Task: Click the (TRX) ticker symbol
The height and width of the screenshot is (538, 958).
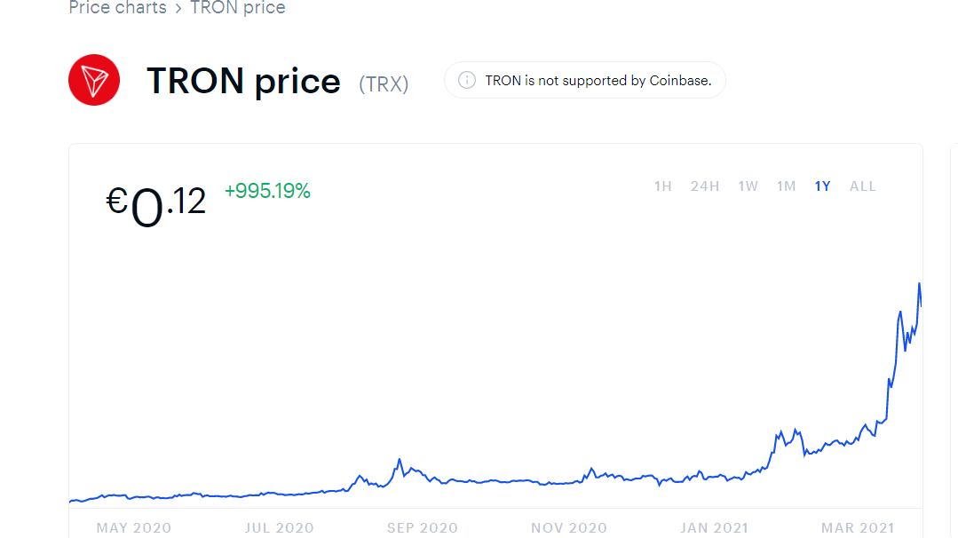Action: pyautogui.click(x=384, y=84)
